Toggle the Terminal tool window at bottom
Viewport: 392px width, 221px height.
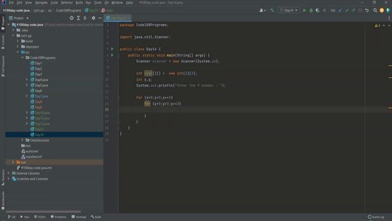pyautogui.click(x=79, y=217)
